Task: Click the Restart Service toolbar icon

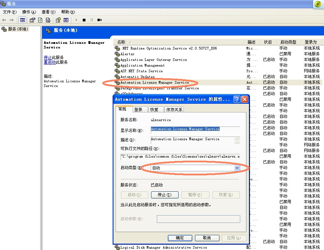Action: point(100,20)
